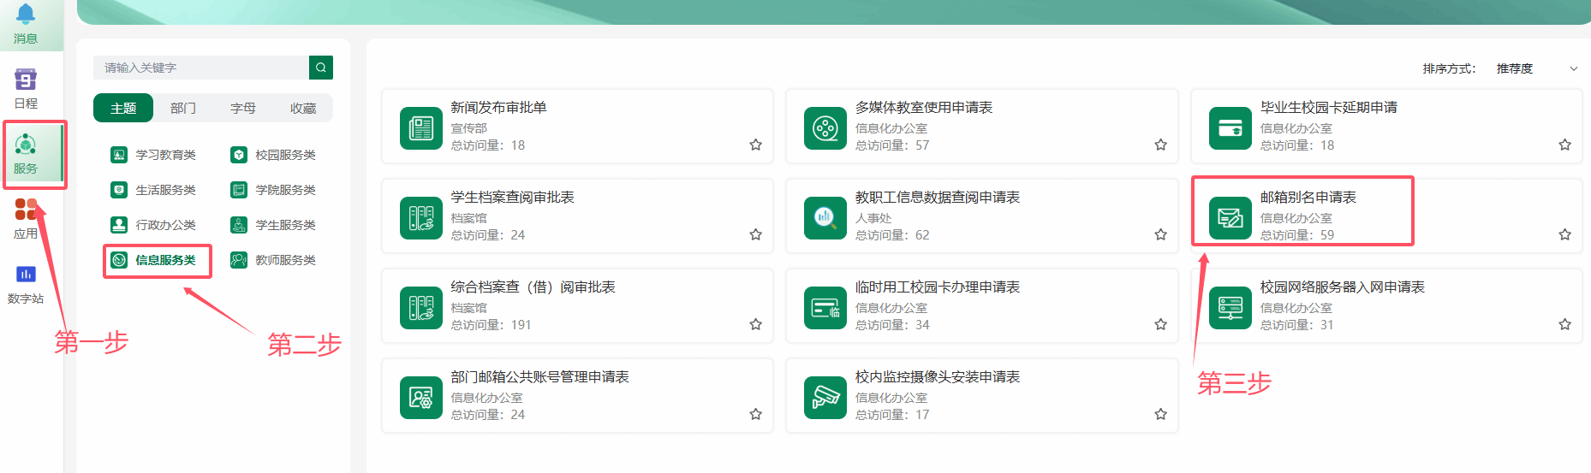Screen dimensions: 1591x473
Task: Favorite 邮箱别名申请表 with its star
Action: click(1565, 234)
